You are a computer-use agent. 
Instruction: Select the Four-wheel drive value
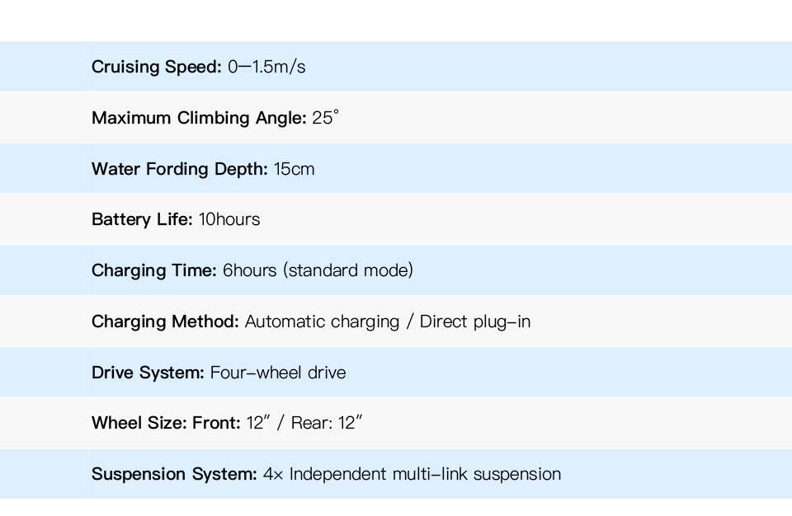click(278, 373)
